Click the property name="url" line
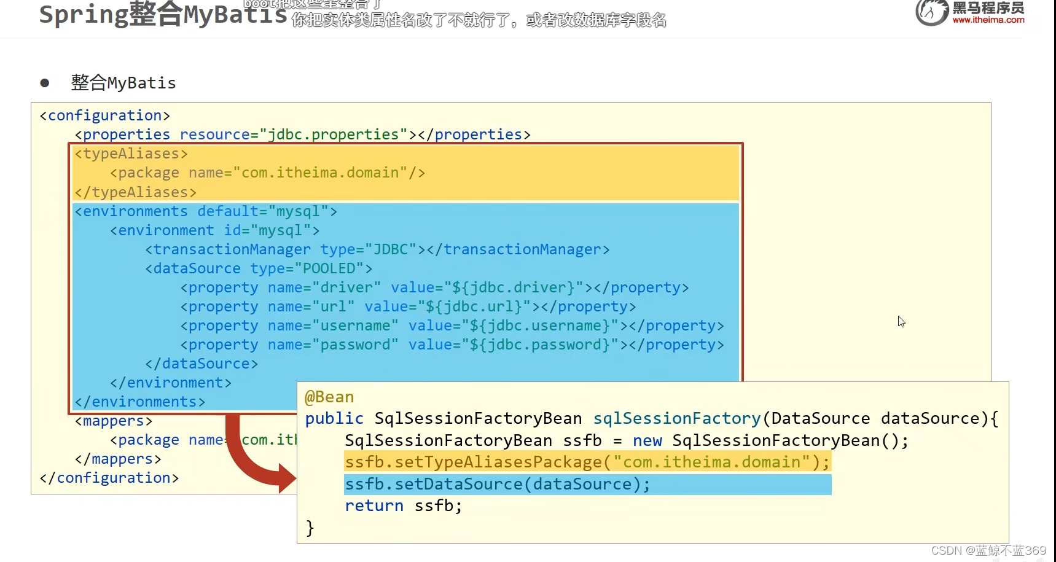 tap(409, 306)
